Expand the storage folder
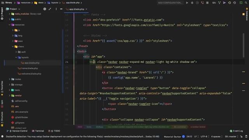The image size is (249, 140). pyautogui.click(x=9, y=85)
